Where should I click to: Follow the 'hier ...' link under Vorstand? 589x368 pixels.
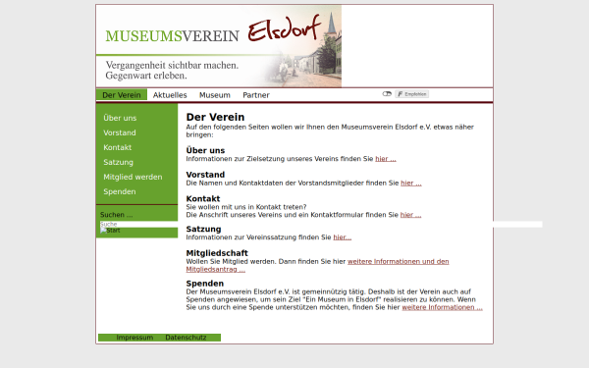point(411,184)
